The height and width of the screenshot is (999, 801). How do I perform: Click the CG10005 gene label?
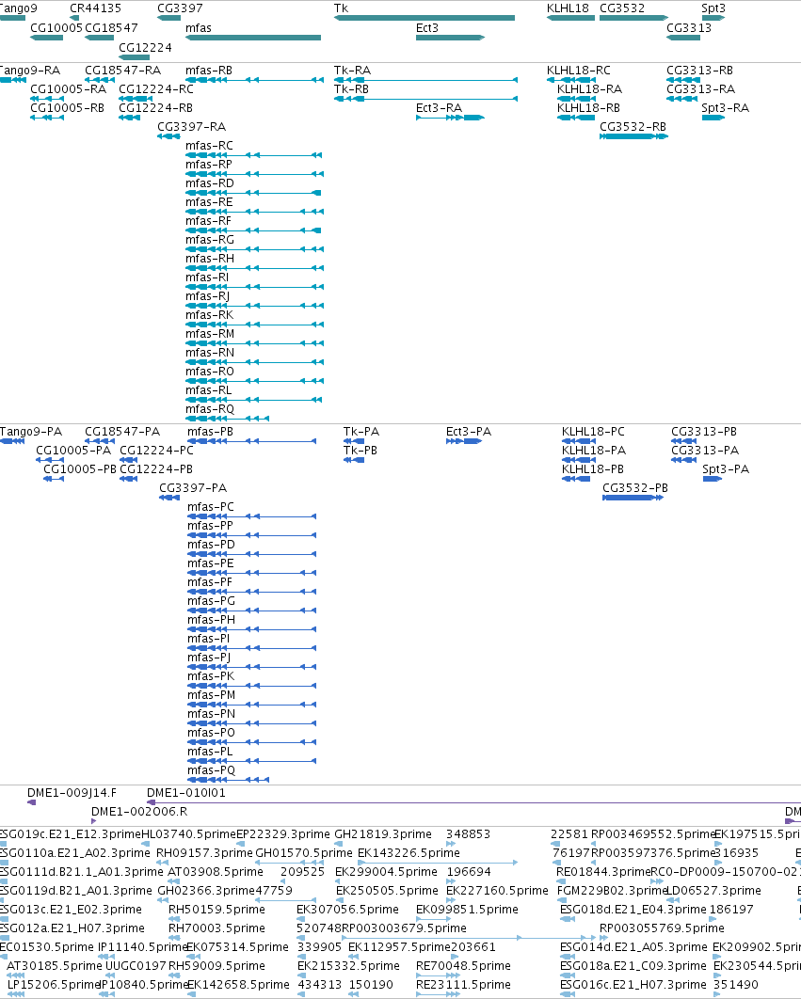(x=56, y=28)
